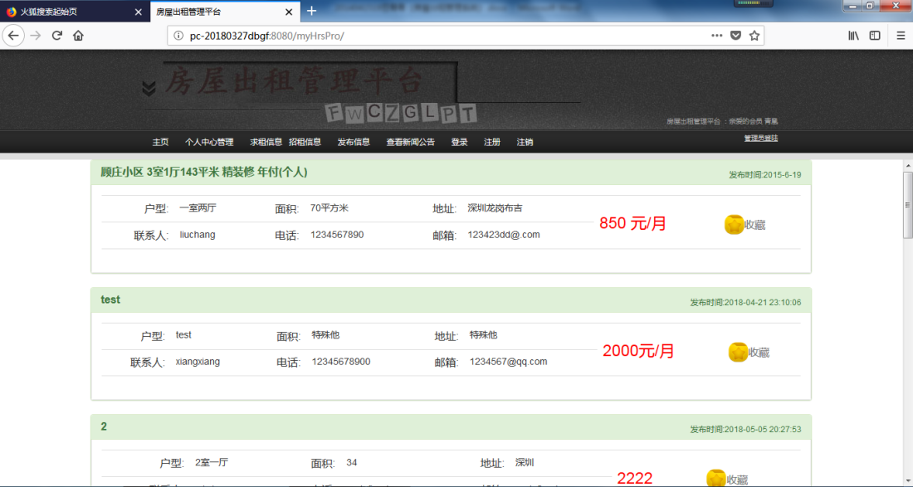Click 注销 in navigation bar
Viewport: 913px width, 487px height.
[x=525, y=142]
